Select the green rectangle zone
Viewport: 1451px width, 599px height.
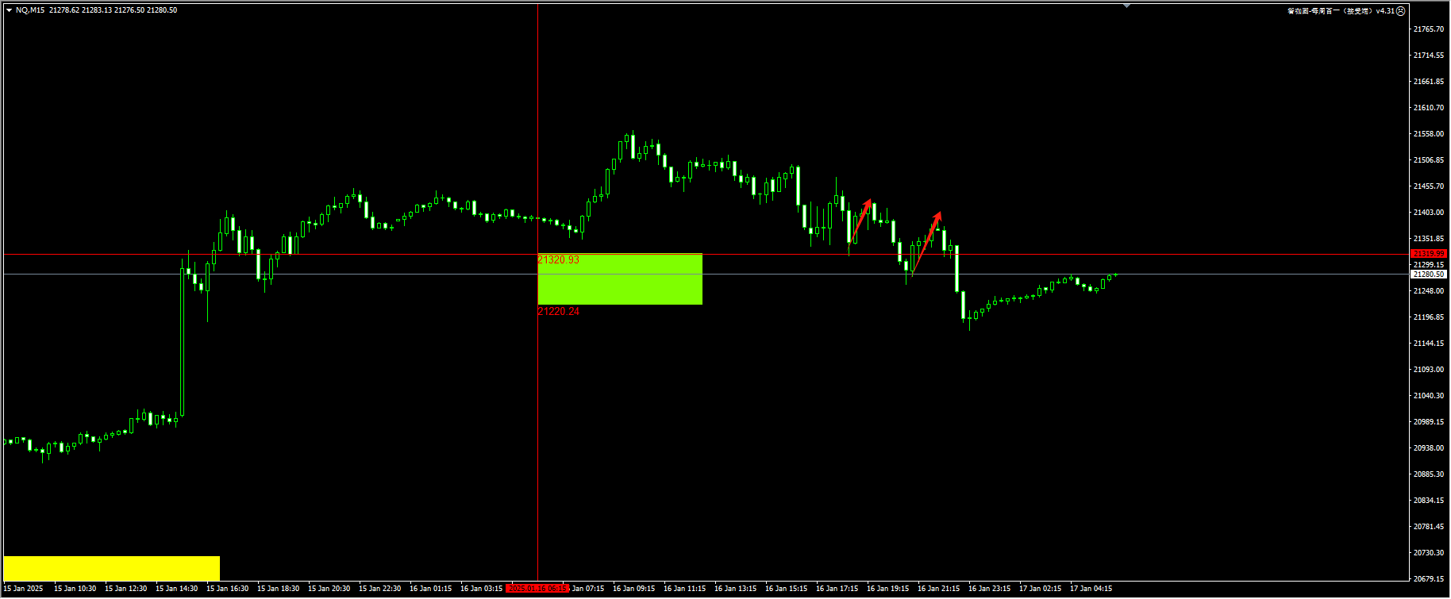pyautogui.click(x=619, y=279)
